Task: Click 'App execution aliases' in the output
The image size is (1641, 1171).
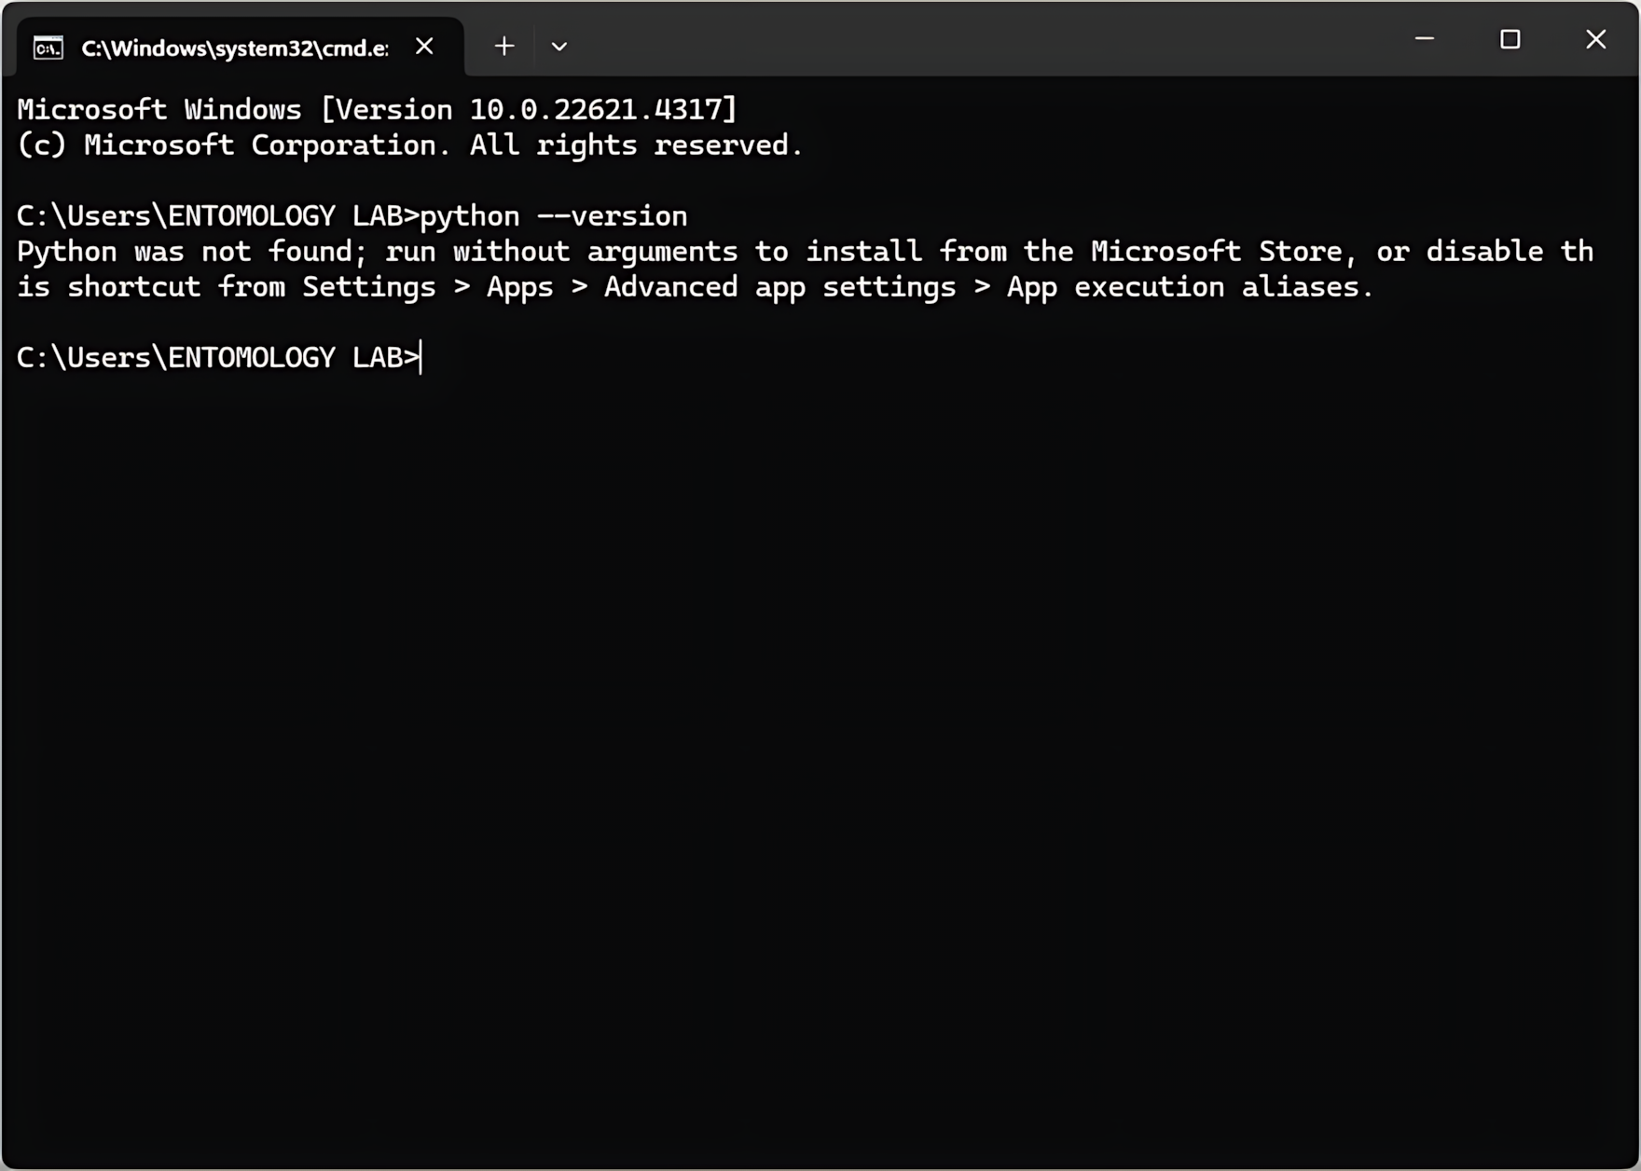Action: coord(1187,287)
